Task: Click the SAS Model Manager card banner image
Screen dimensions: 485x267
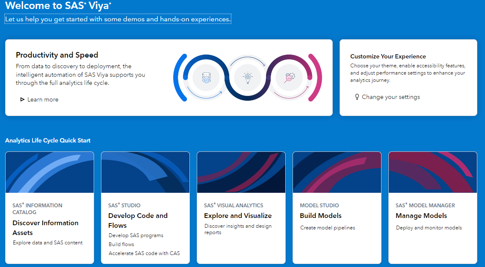Action: click(433, 172)
